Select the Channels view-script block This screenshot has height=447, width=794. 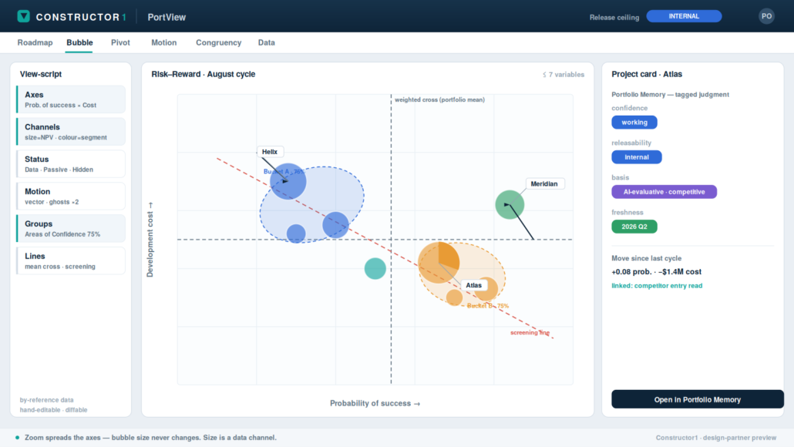[71, 132]
